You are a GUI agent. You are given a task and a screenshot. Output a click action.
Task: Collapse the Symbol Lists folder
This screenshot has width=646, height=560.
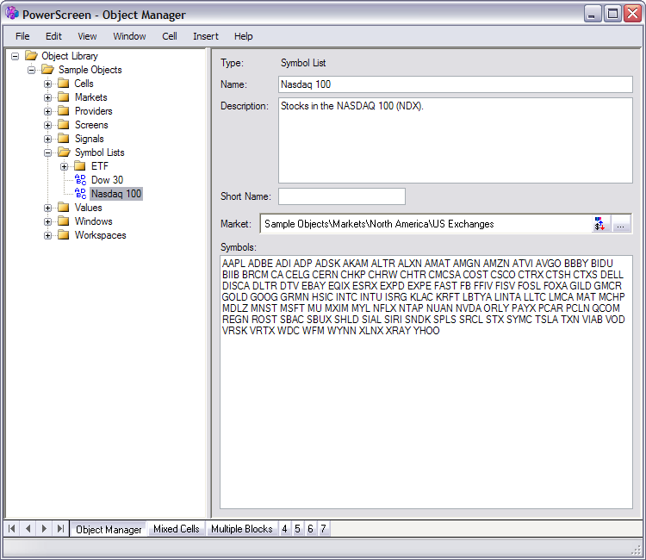pos(48,152)
